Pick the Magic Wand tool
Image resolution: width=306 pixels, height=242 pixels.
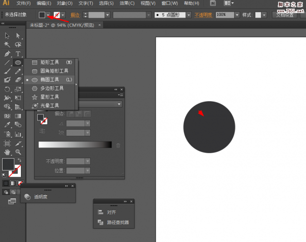pyautogui.click(x=7, y=44)
